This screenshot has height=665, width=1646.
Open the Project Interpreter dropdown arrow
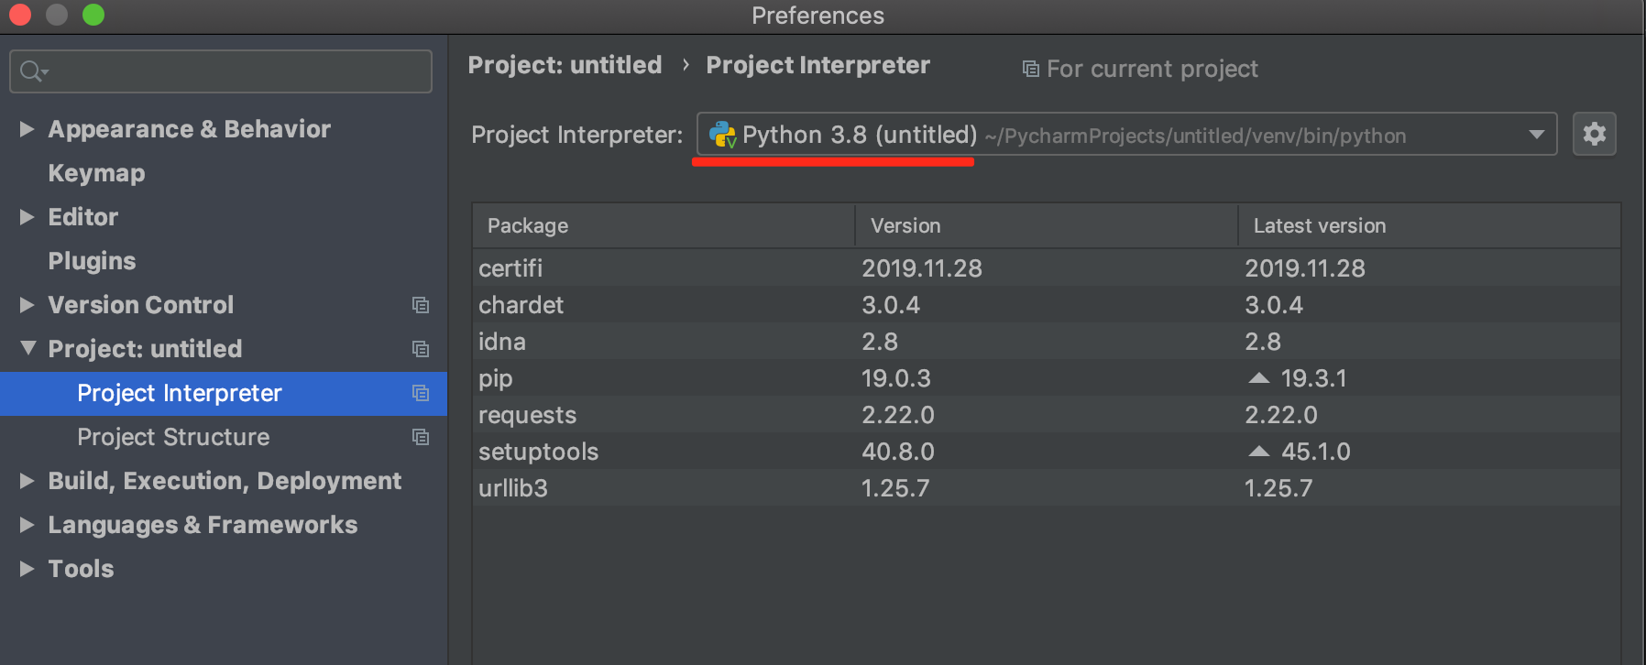[1537, 135]
